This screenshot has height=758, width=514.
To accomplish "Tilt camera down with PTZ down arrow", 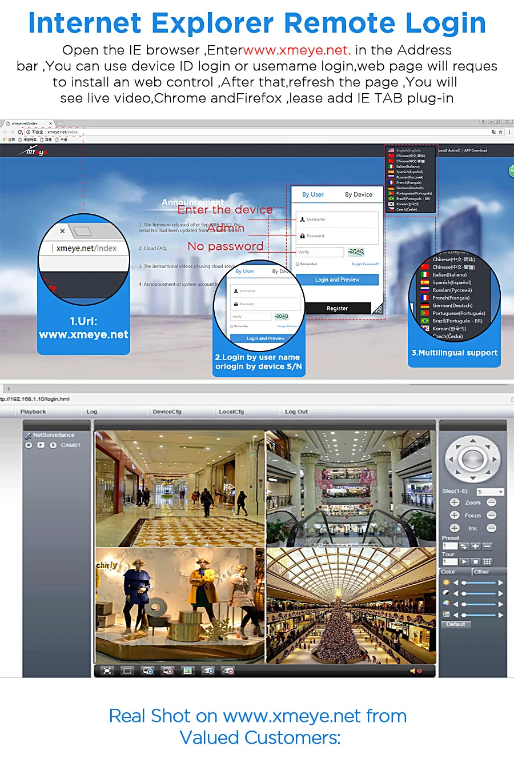I will pos(473,478).
